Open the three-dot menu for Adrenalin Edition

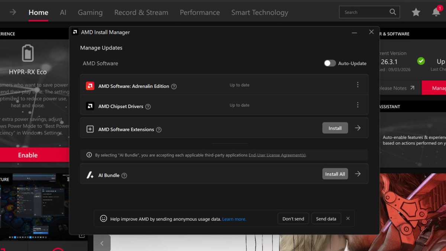[358, 85]
